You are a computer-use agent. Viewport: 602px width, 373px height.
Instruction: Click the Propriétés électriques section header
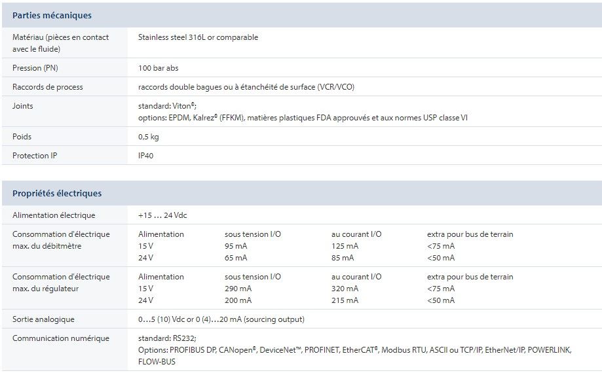coord(57,193)
